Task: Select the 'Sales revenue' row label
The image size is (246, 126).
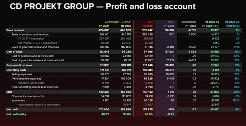Action: coord(15,30)
